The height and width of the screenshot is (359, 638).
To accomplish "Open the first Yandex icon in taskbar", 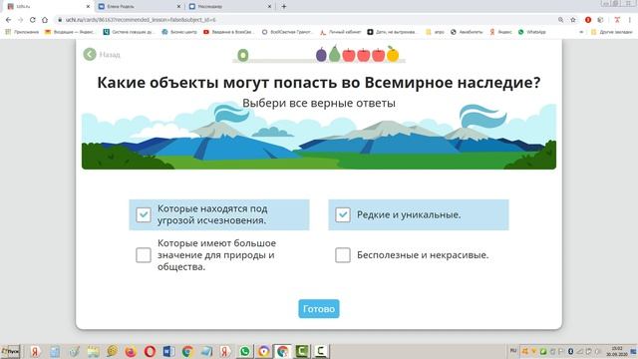I will [36, 351].
